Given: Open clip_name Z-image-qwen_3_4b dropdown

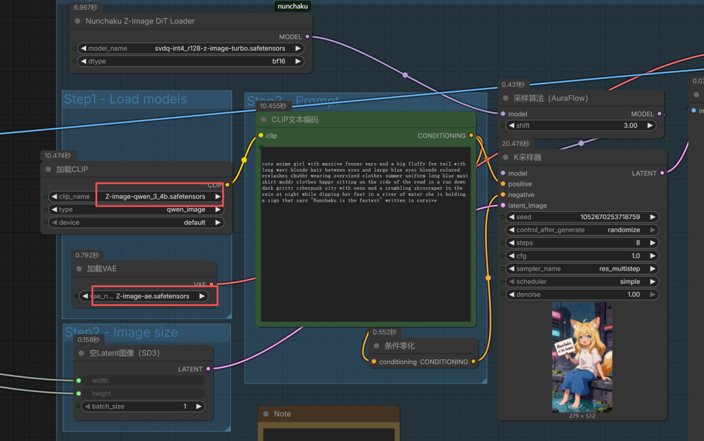Looking at the screenshot, I should tap(136, 197).
